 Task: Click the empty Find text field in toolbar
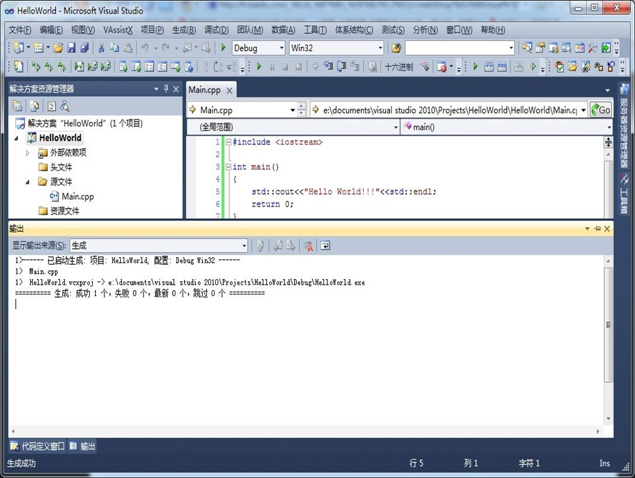click(x=456, y=48)
